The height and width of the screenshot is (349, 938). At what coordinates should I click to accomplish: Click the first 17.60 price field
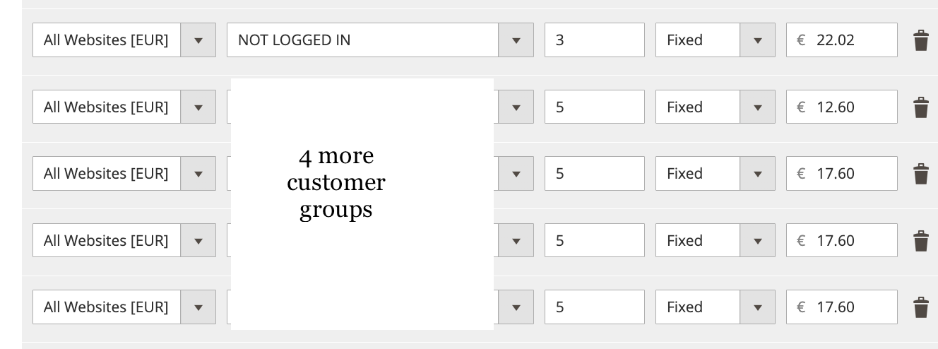pos(841,174)
